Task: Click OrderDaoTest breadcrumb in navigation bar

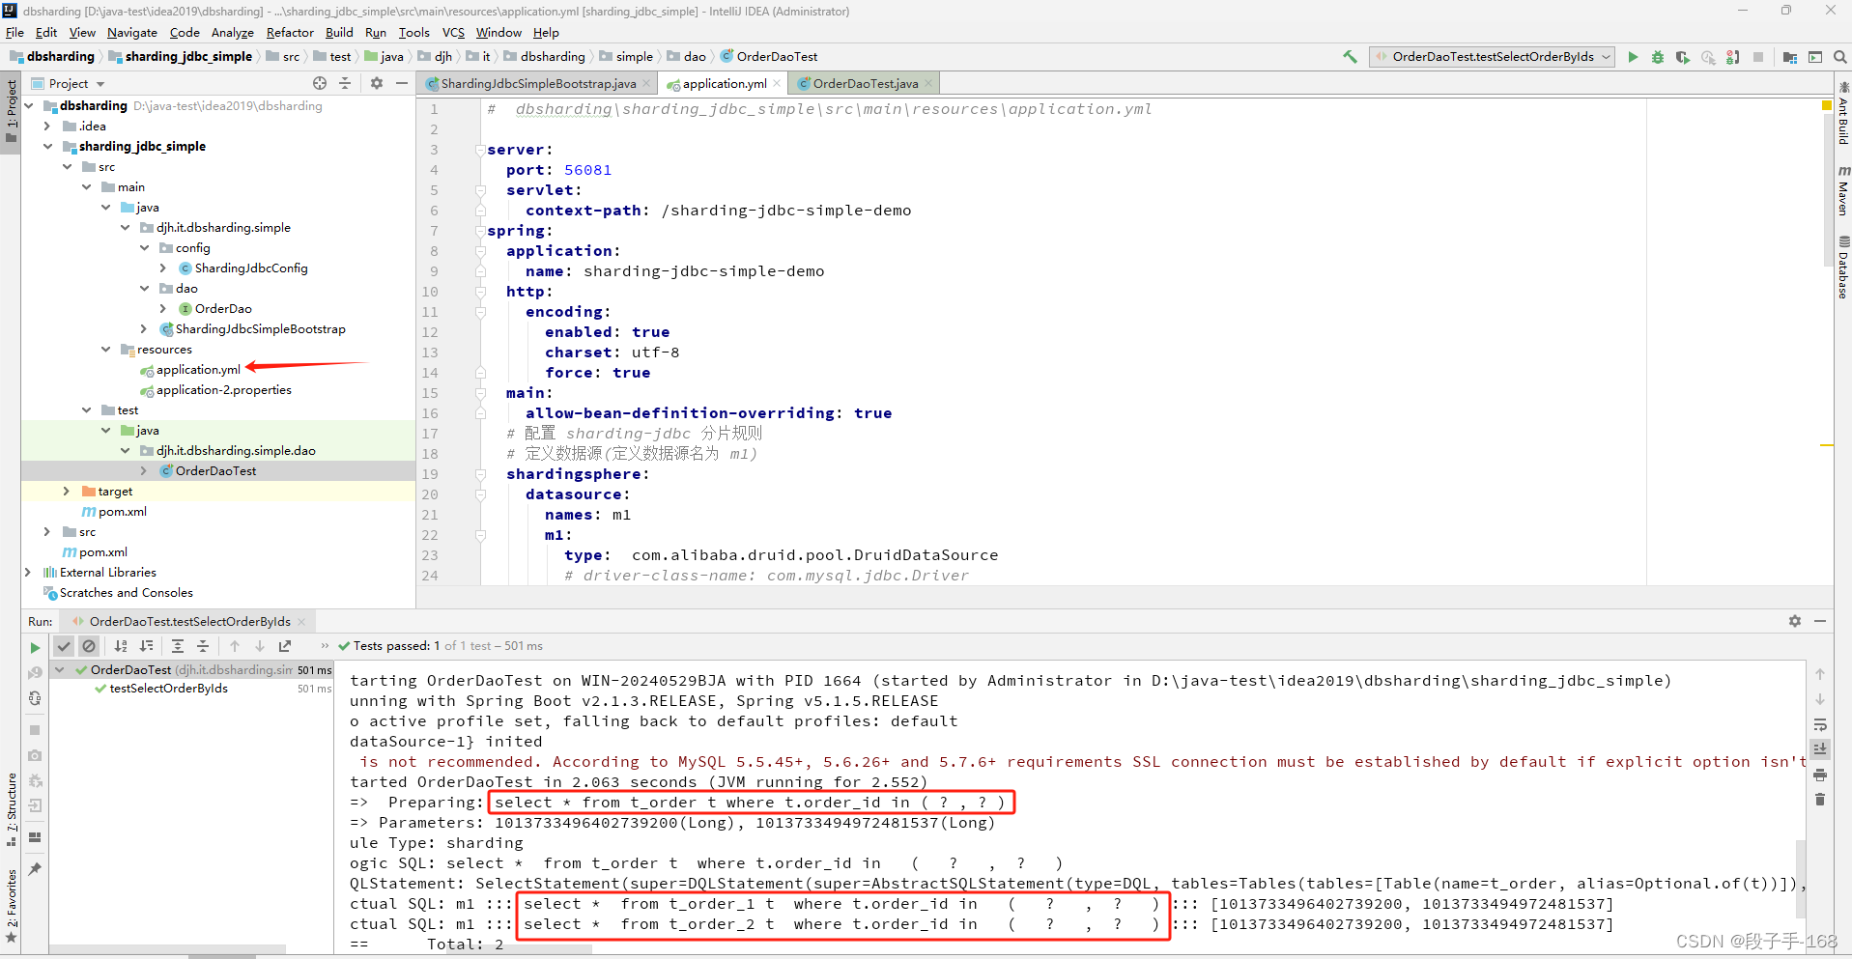Action: pyautogui.click(x=769, y=57)
